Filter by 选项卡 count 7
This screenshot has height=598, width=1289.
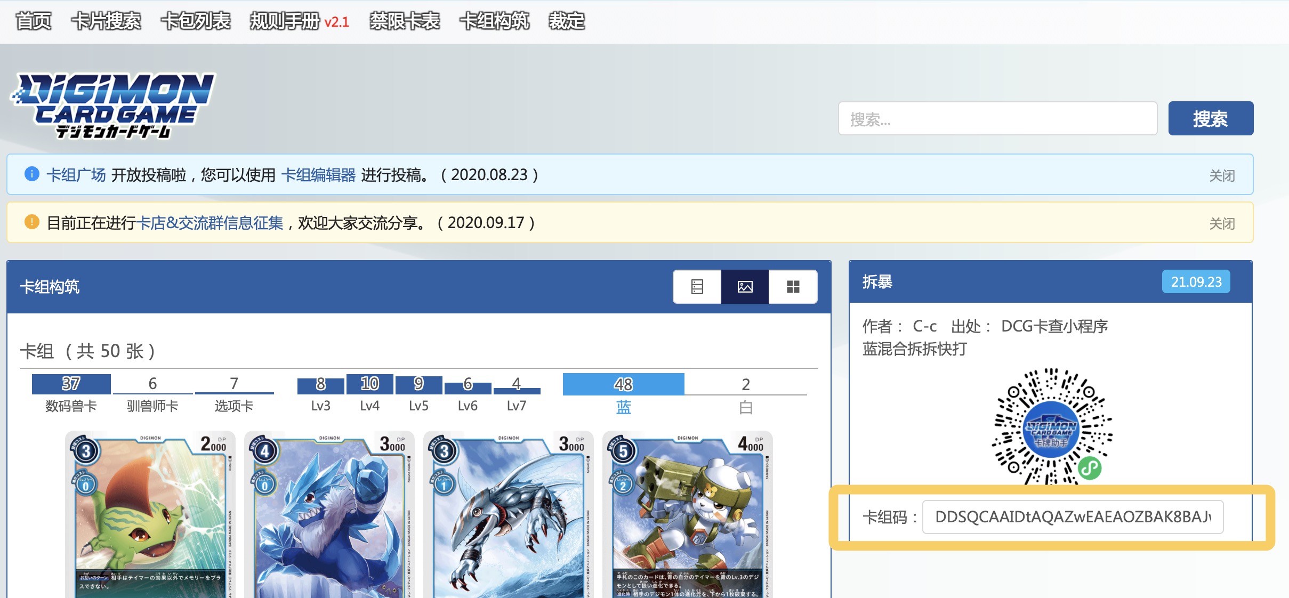[x=234, y=393]
